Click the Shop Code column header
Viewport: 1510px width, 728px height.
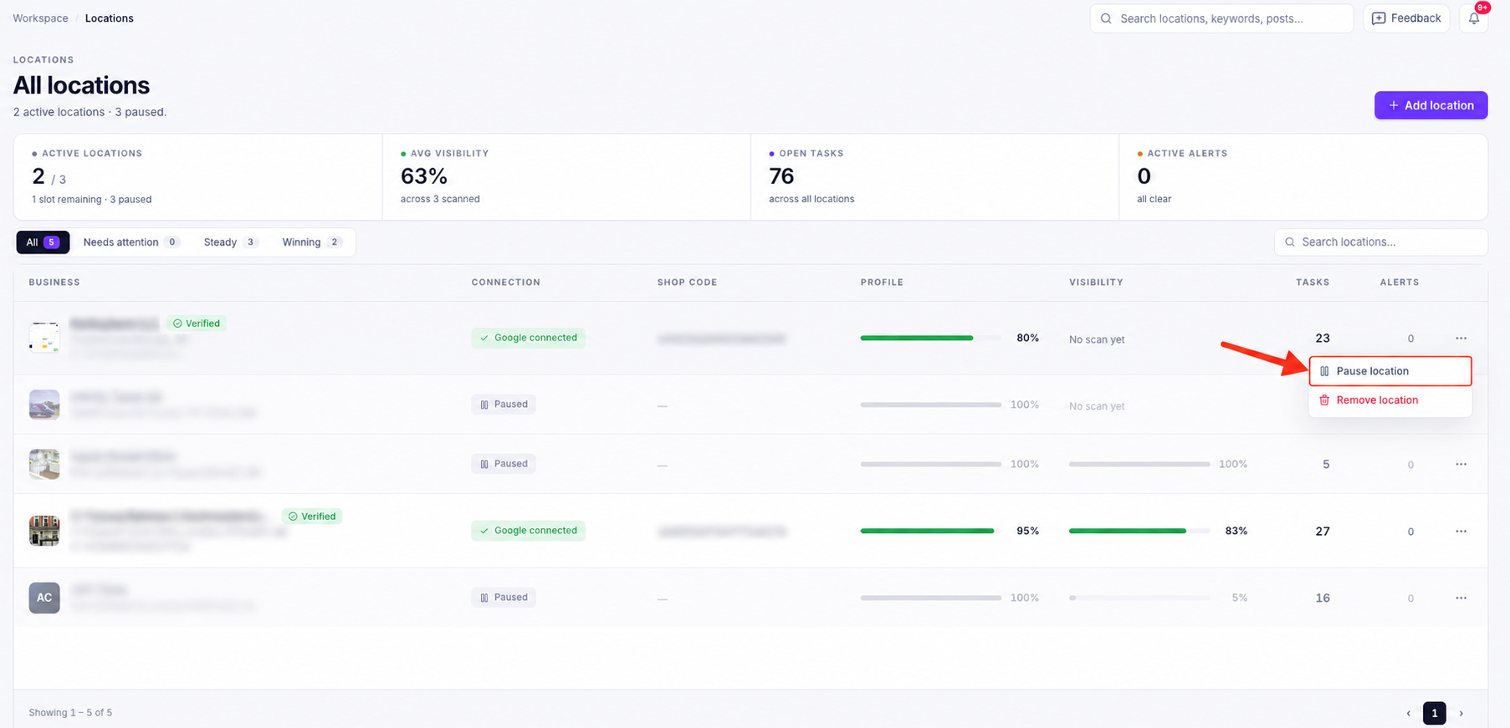click(687, 283)
